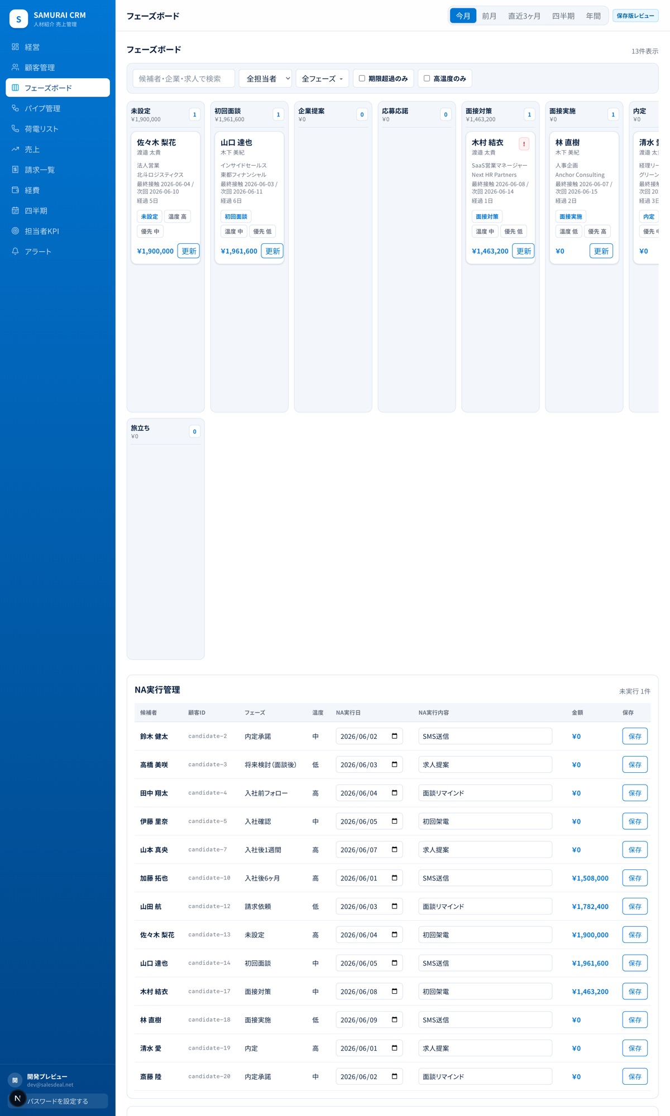Switch to 前月 period tab

coord(489,16)
